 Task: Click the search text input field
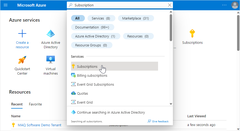coord(119,5)
